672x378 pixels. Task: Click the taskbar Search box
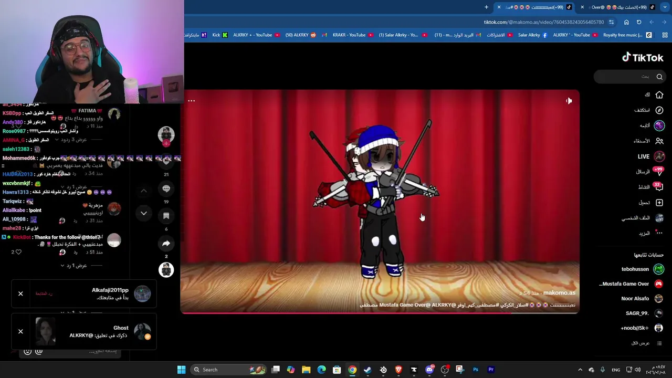(228, 370)
